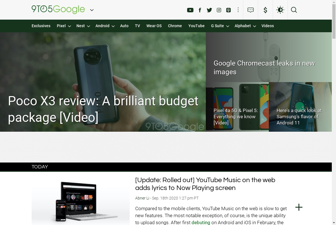Open the podcast icon in header
Viewport: 336px width, 225px height.
coord(228,10)
